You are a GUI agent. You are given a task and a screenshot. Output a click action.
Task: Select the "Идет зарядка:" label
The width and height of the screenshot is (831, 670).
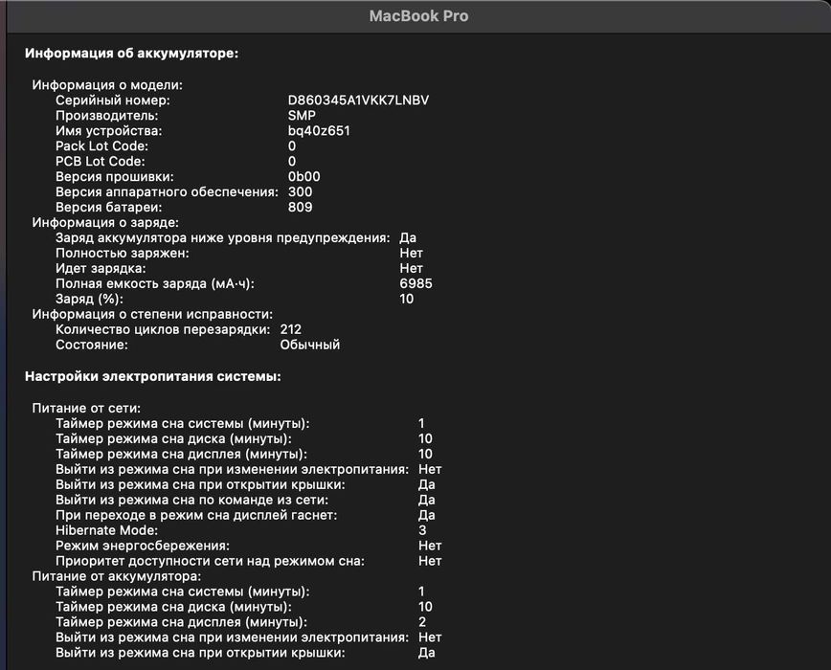pos(101,269)
